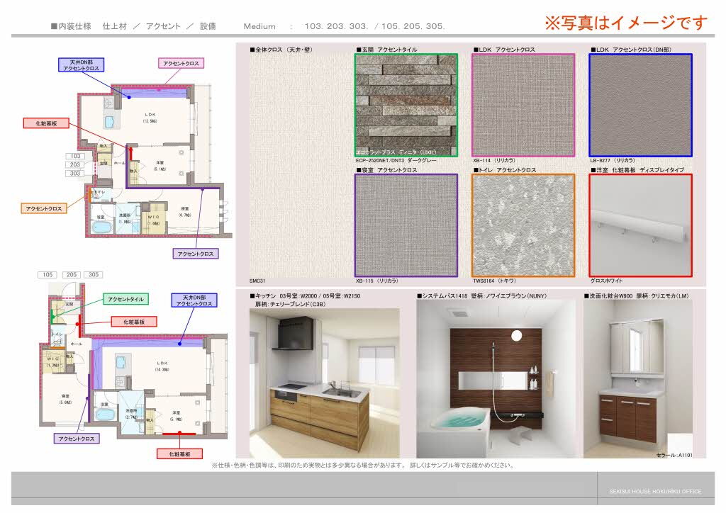This screenshot has height=513, width=726.
Task: Click the pink アクセントクロス label at top
Action: [x=181, y=63]
